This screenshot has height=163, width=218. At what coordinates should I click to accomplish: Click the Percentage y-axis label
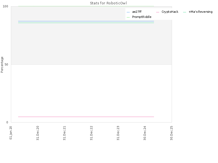coord(2,65)
